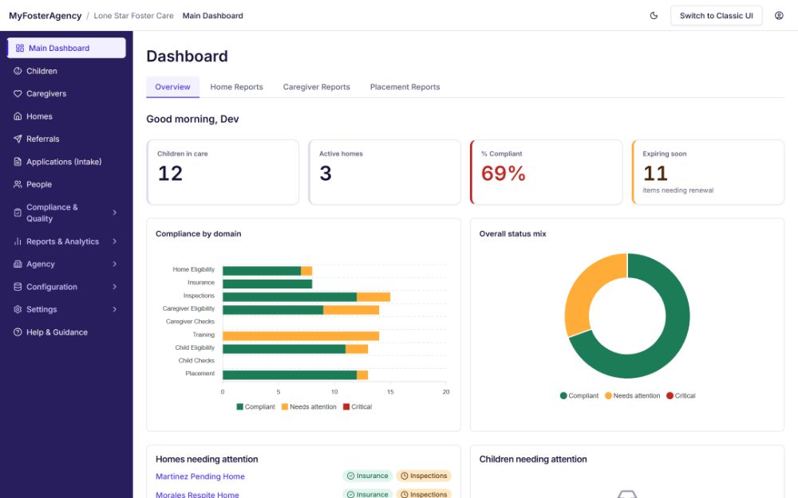The height and width of the screenshot is (498, 798).
Task: Click Martinez Pending Home Insurance badge
Action: pyautogui.click(x=367, y=476)
